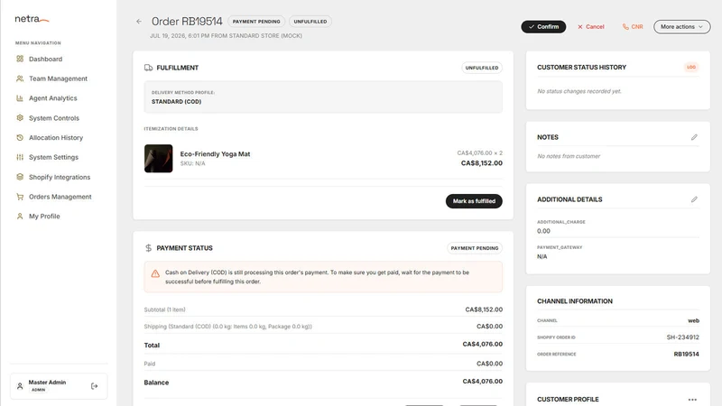Click the Allocation History clock icon
The height and width of the screenshot is (406, 722).
click(x=20, y=138)
